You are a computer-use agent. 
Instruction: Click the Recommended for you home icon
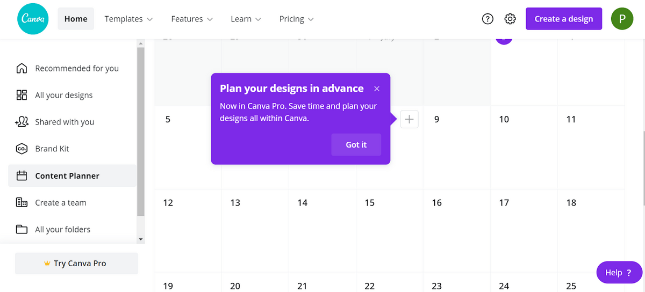pos(21,68)
